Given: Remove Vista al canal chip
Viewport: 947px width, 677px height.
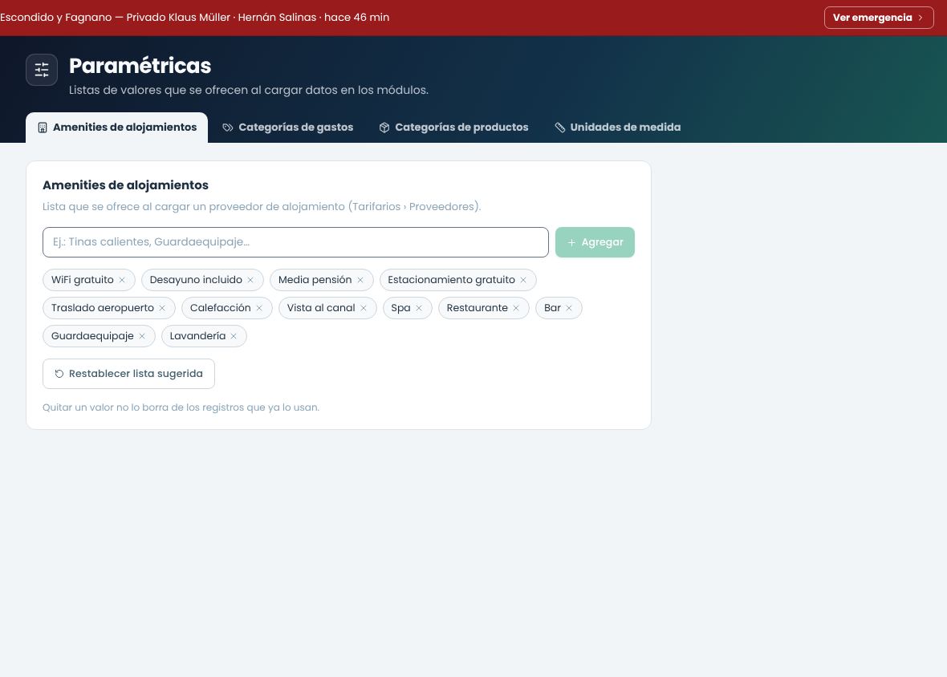Looking at the screenshot, I should tap(364, 308).
